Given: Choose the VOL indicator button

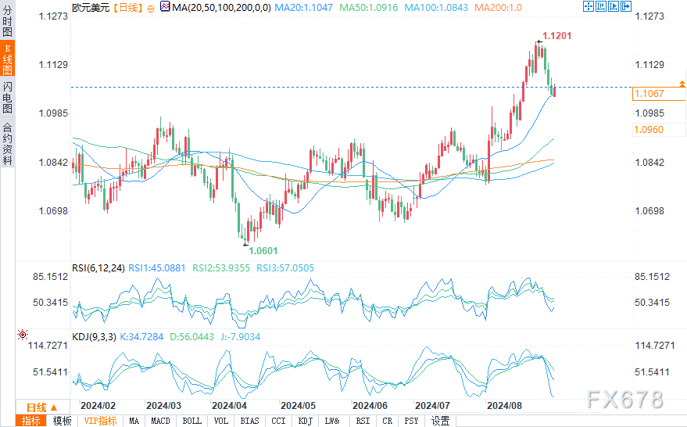Looking at the screenshot, I should point(221,421).
